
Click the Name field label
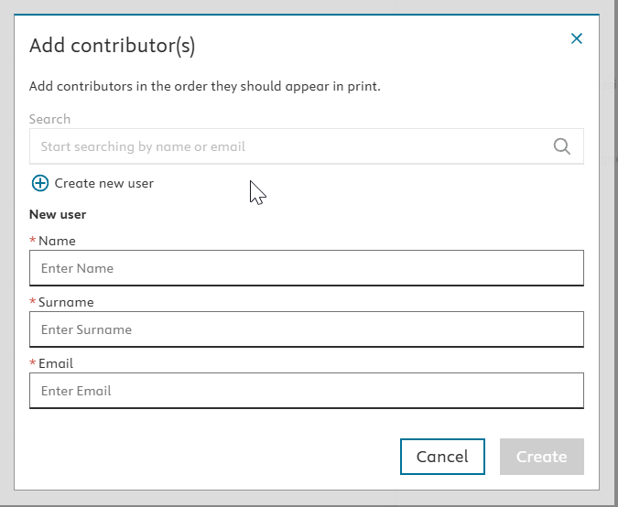pos(57,241)
